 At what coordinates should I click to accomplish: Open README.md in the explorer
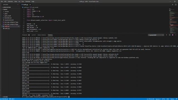[8, 18]
